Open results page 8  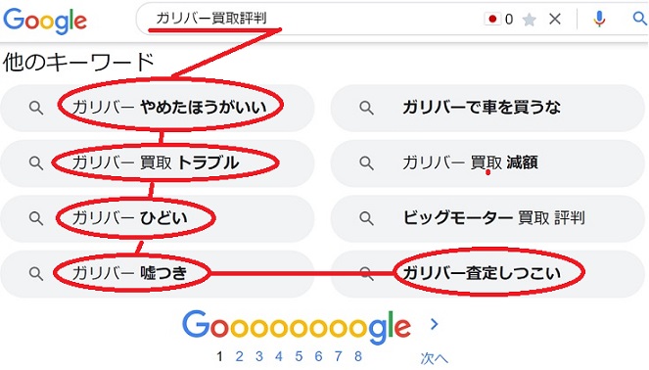pyautogui.click(x=358, y=356)
